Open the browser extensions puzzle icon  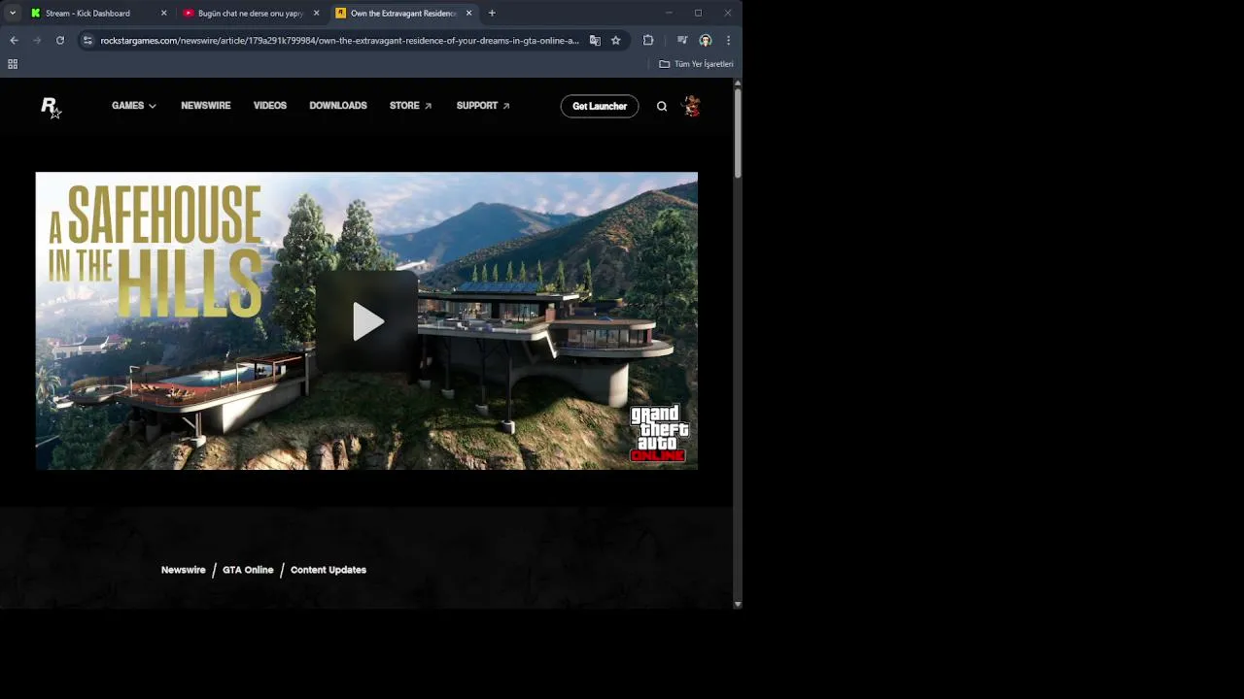(x=648, y=40)
